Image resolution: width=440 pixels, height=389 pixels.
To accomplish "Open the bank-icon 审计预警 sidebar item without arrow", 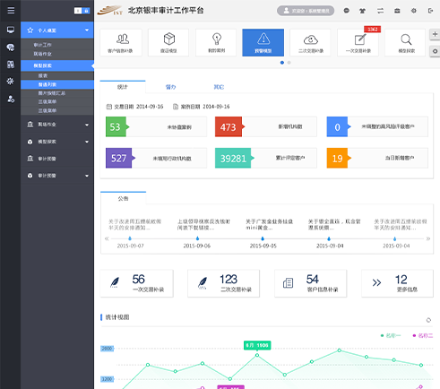I will click(57, 159).
